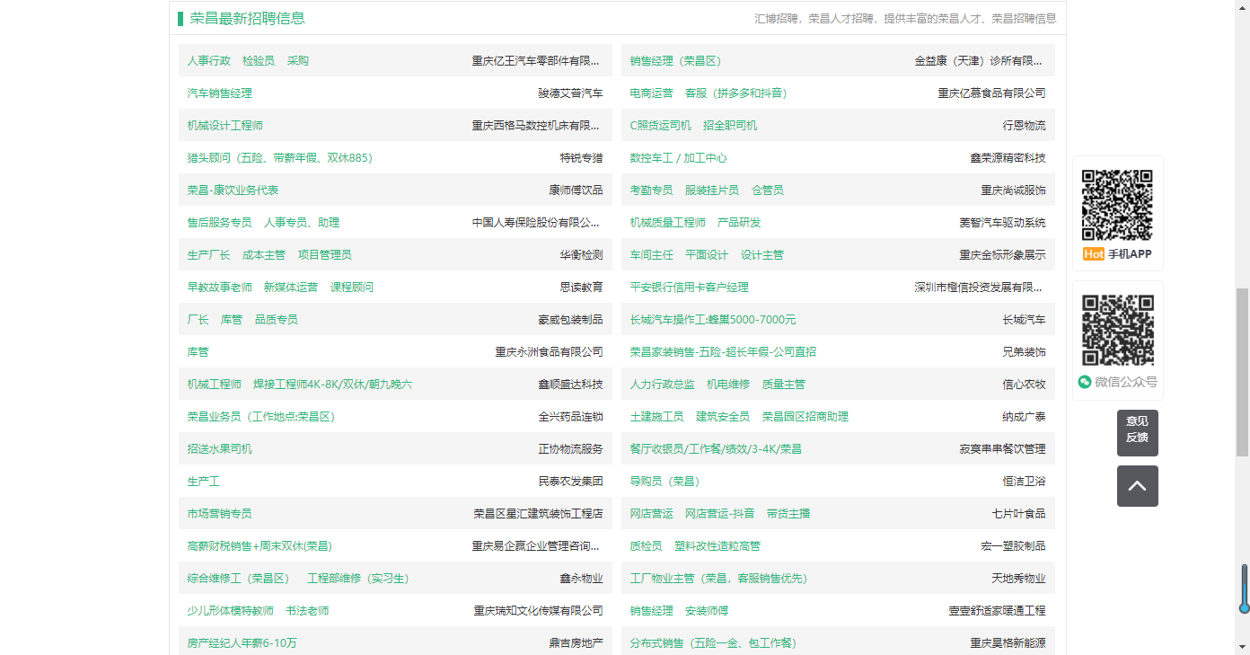Viewport: 1250px width, 655px height.
Task: Open the 荣昌业务员 (工作地点:荣昌区) link
Action: tap(261, 417)
